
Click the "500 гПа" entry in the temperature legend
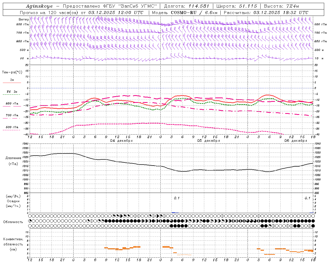click(x=12, y=127)
